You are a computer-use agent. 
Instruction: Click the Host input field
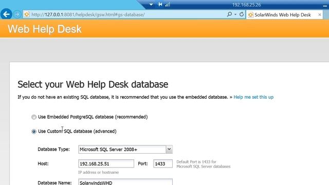pos(106,163)
